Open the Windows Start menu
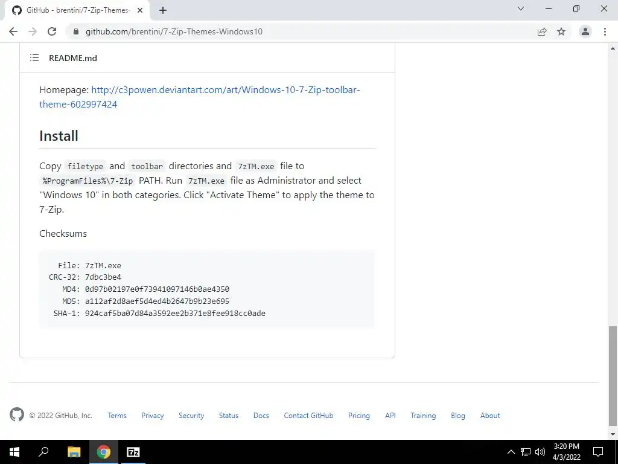618x464 pixels. pyautogui.click(x=14, y=452)
